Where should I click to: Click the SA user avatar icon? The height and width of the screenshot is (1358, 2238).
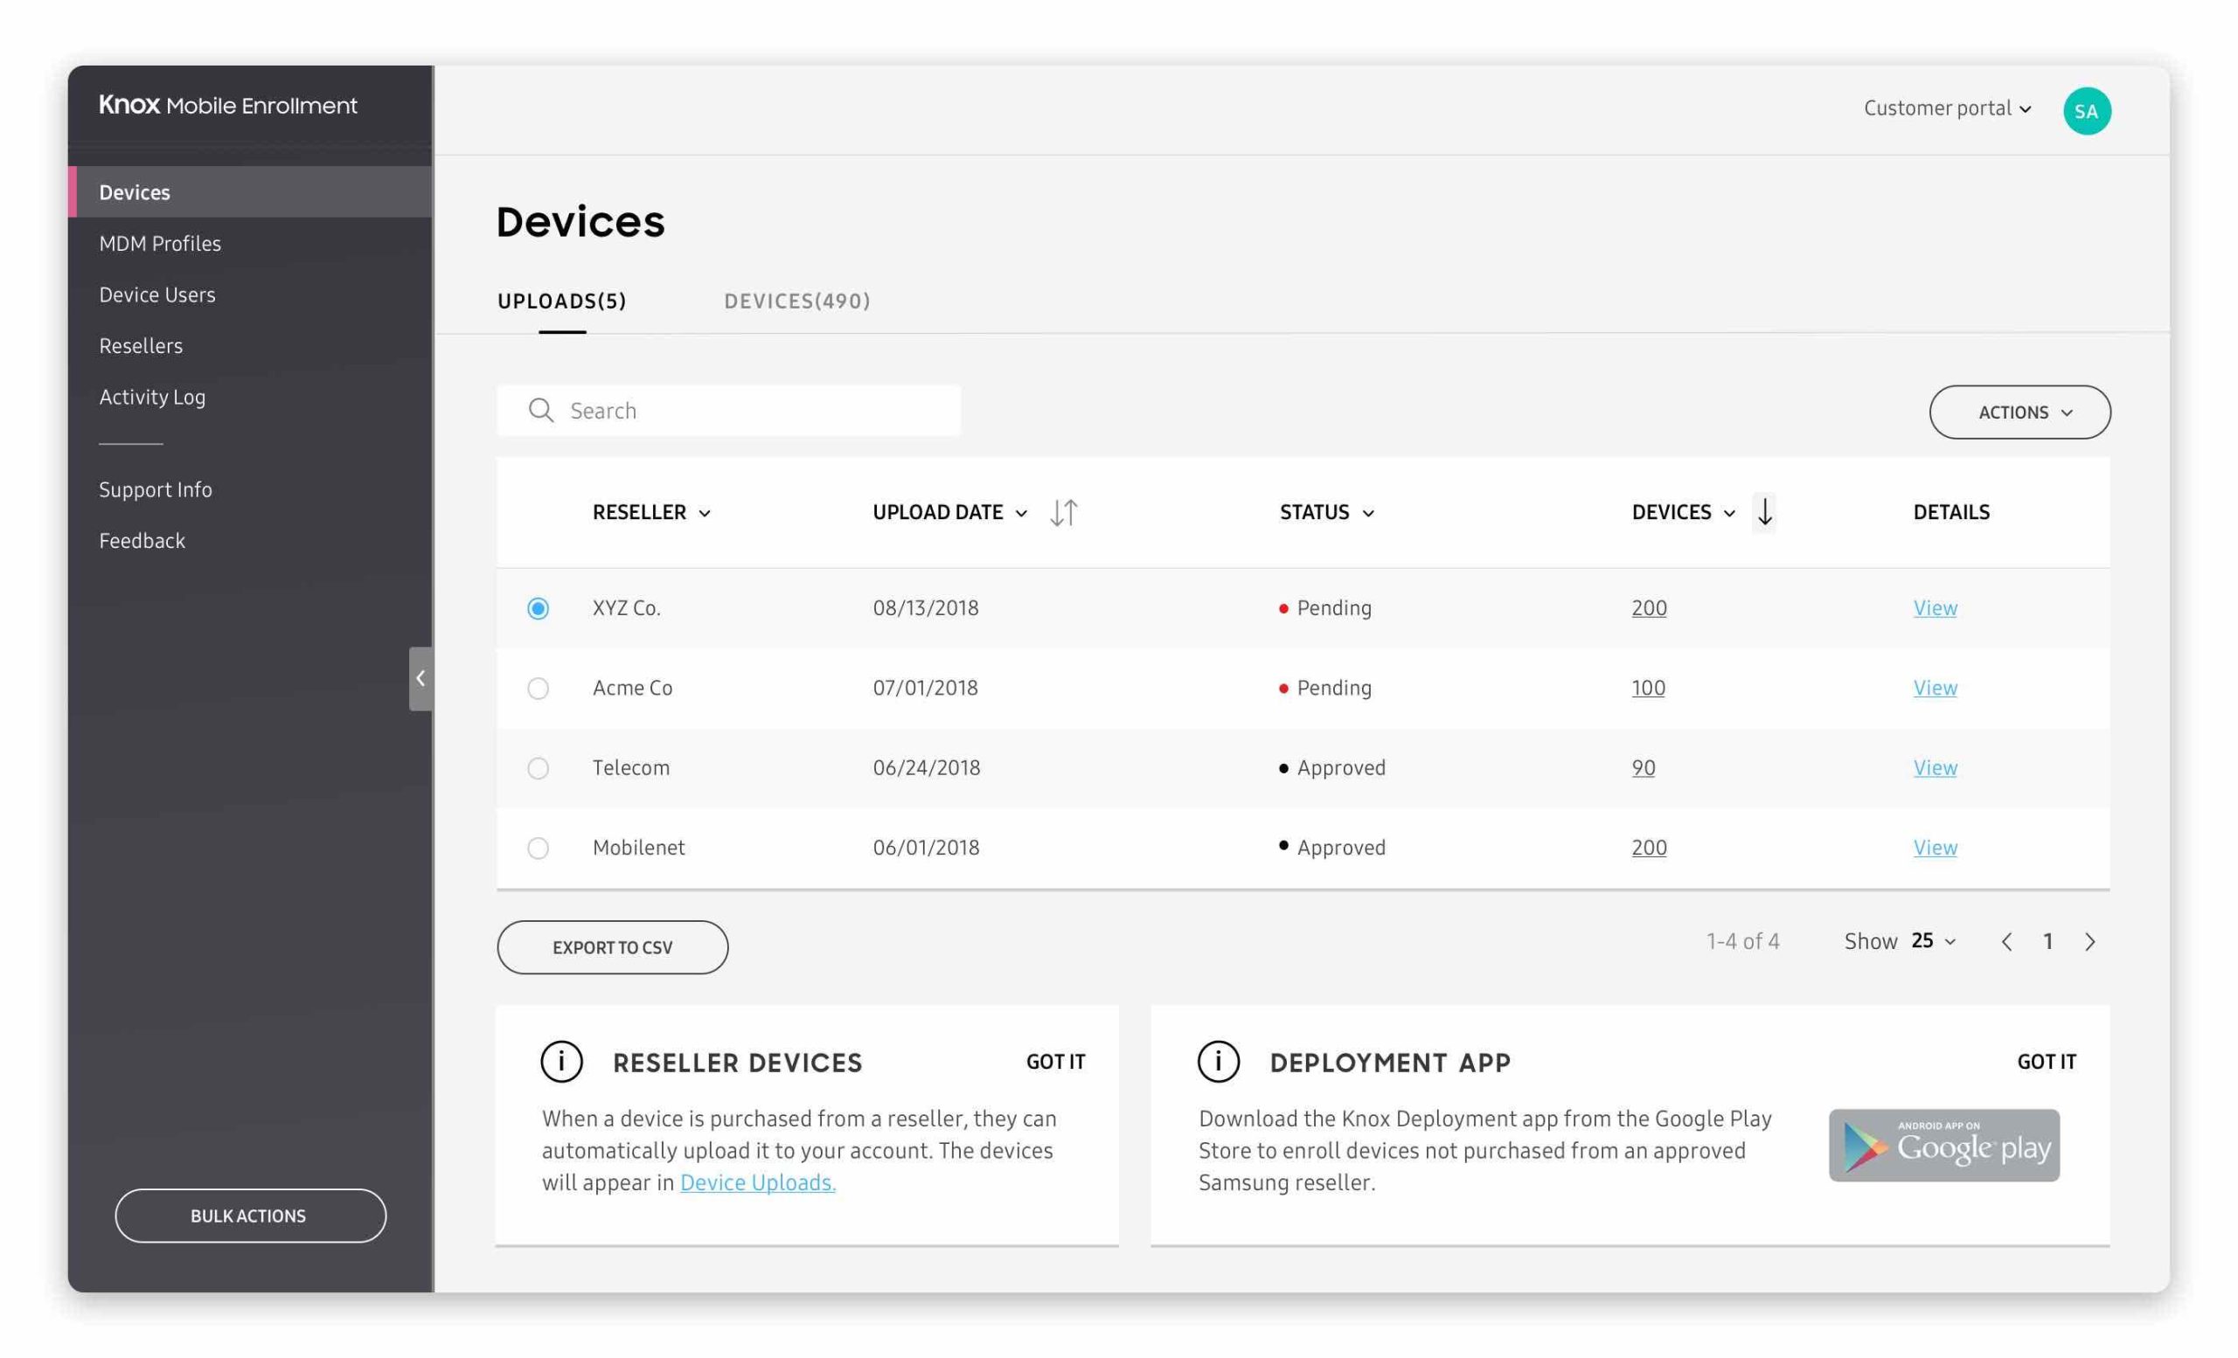click(x=2086, y=111)
